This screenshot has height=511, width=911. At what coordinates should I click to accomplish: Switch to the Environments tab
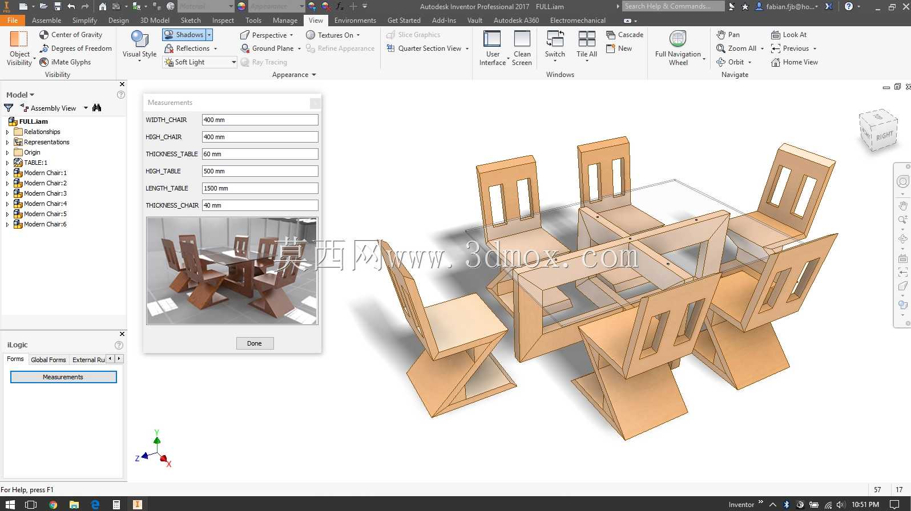point(355,21)
